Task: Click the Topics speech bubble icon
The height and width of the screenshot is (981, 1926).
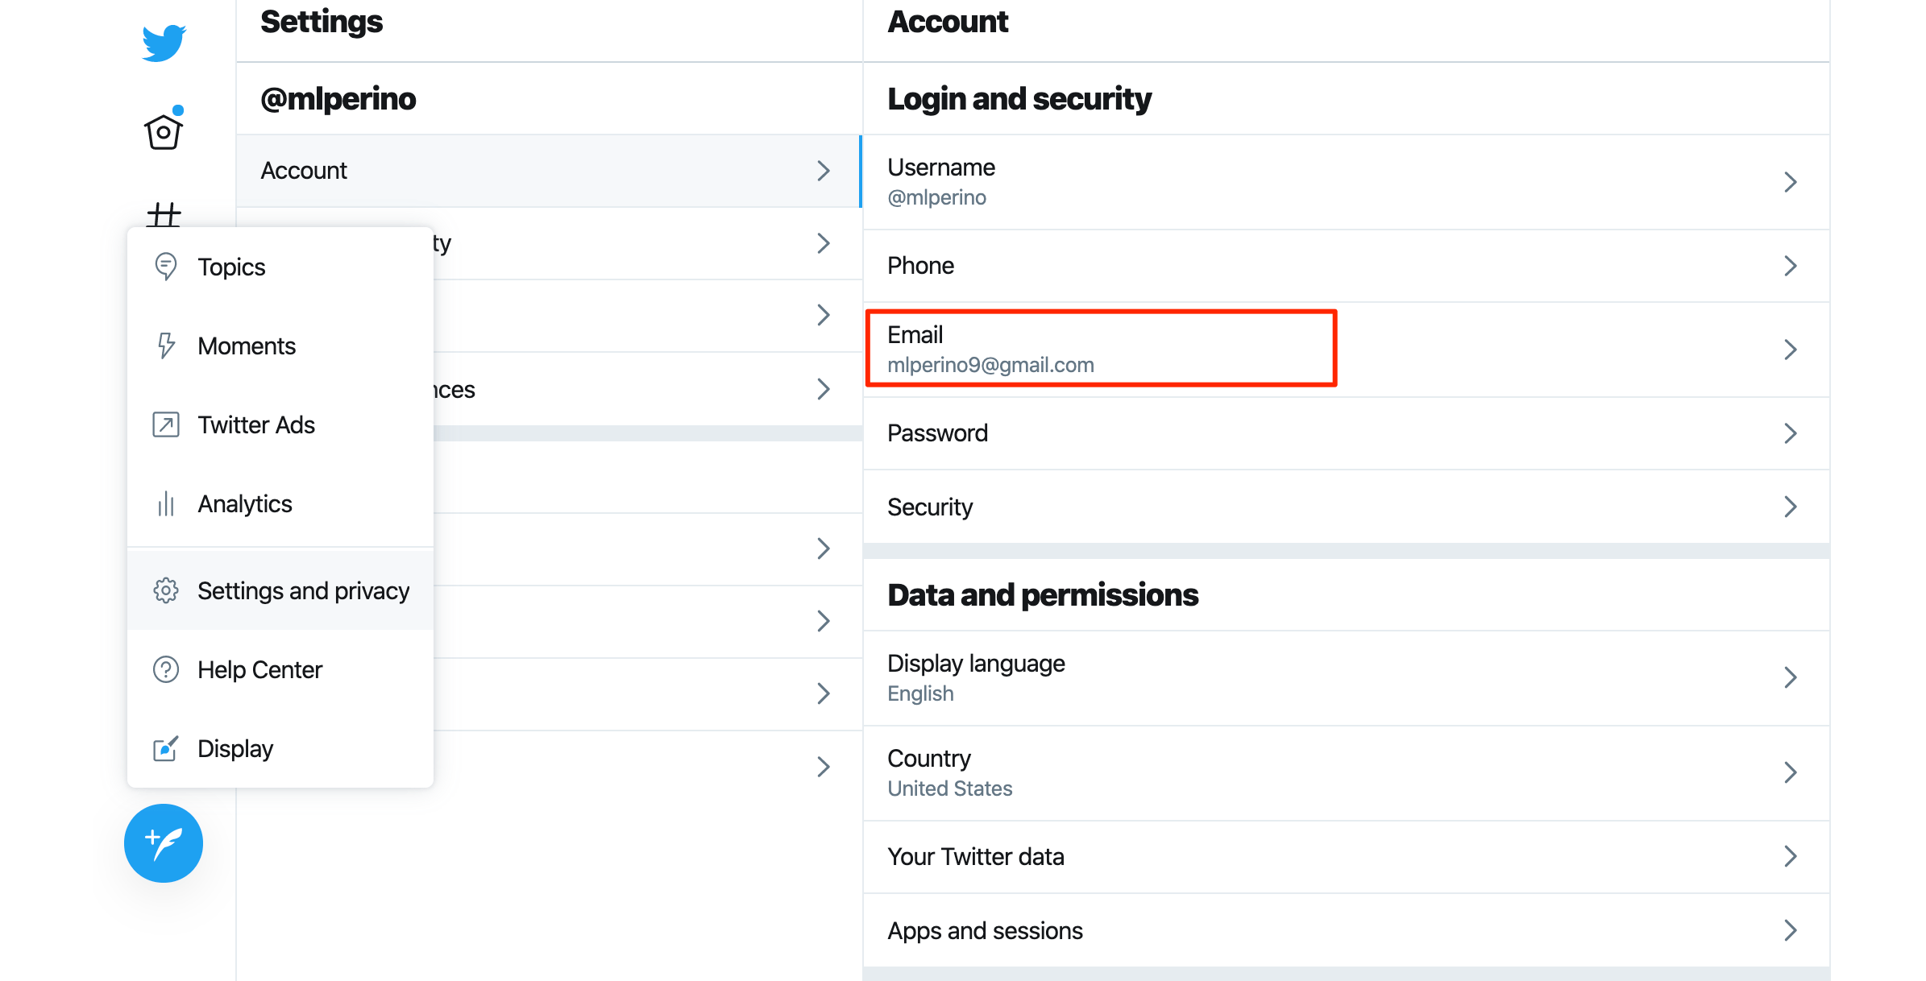Action: point(166,267)
